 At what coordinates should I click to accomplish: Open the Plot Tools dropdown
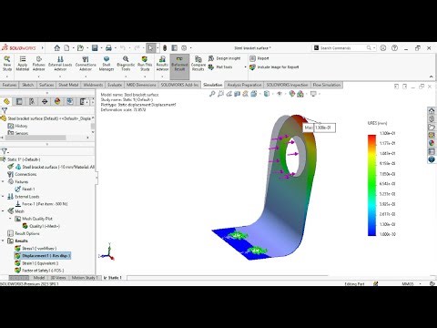click(x=245, y=67)
